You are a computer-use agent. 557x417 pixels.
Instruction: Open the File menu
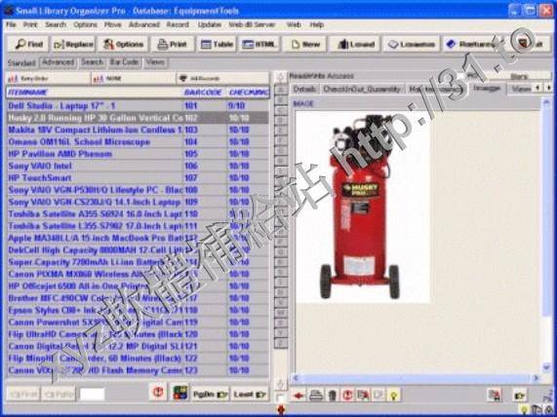tap(11, 24)
